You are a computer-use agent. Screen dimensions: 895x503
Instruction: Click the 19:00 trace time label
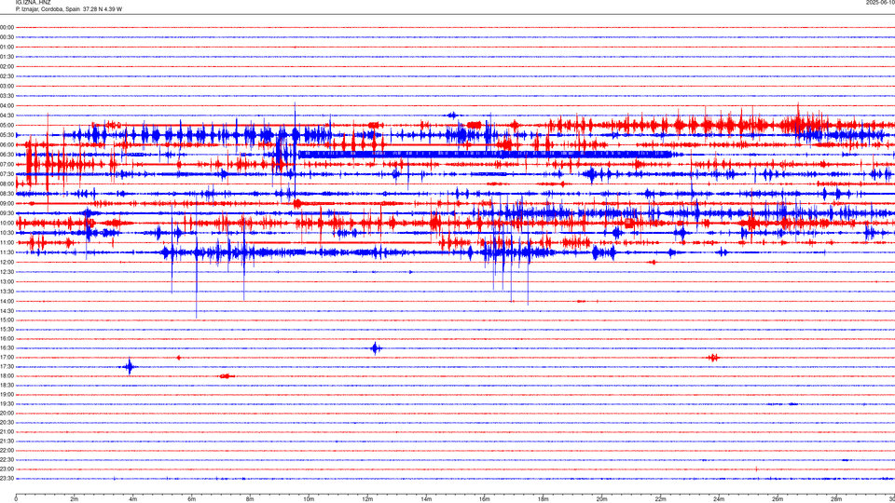[7, 394]
